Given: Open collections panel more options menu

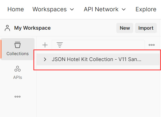Looking at the screenshot, I should click(x=152, y=45).
